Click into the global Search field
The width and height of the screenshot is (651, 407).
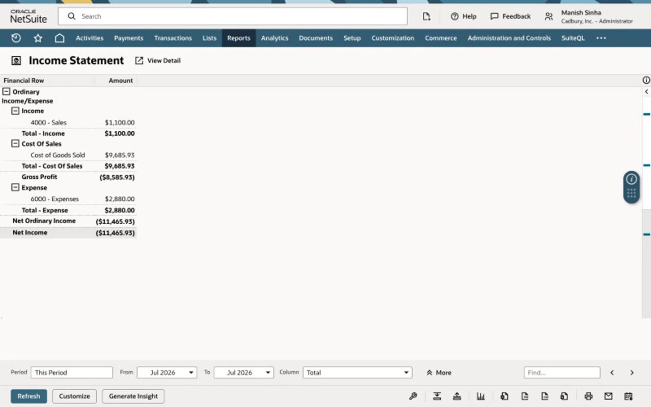click(x=233, y=16)
